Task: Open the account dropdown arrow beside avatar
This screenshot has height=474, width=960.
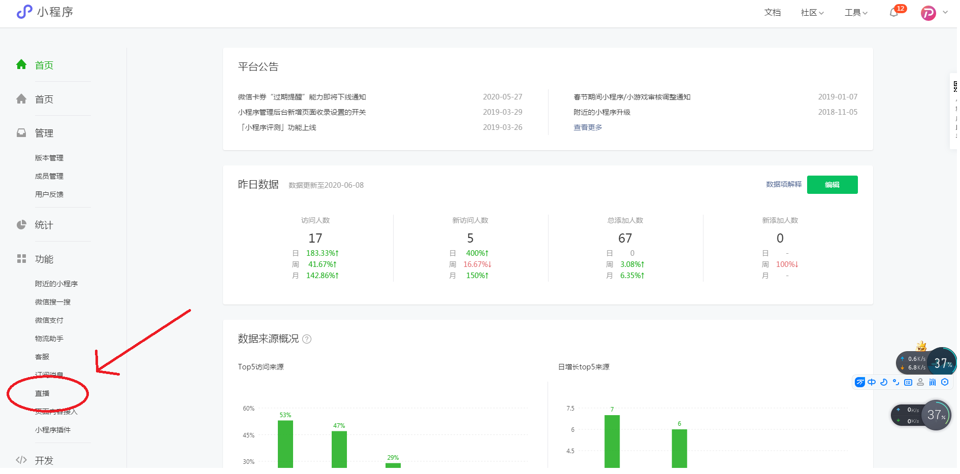Action: (x=945, y=13)
